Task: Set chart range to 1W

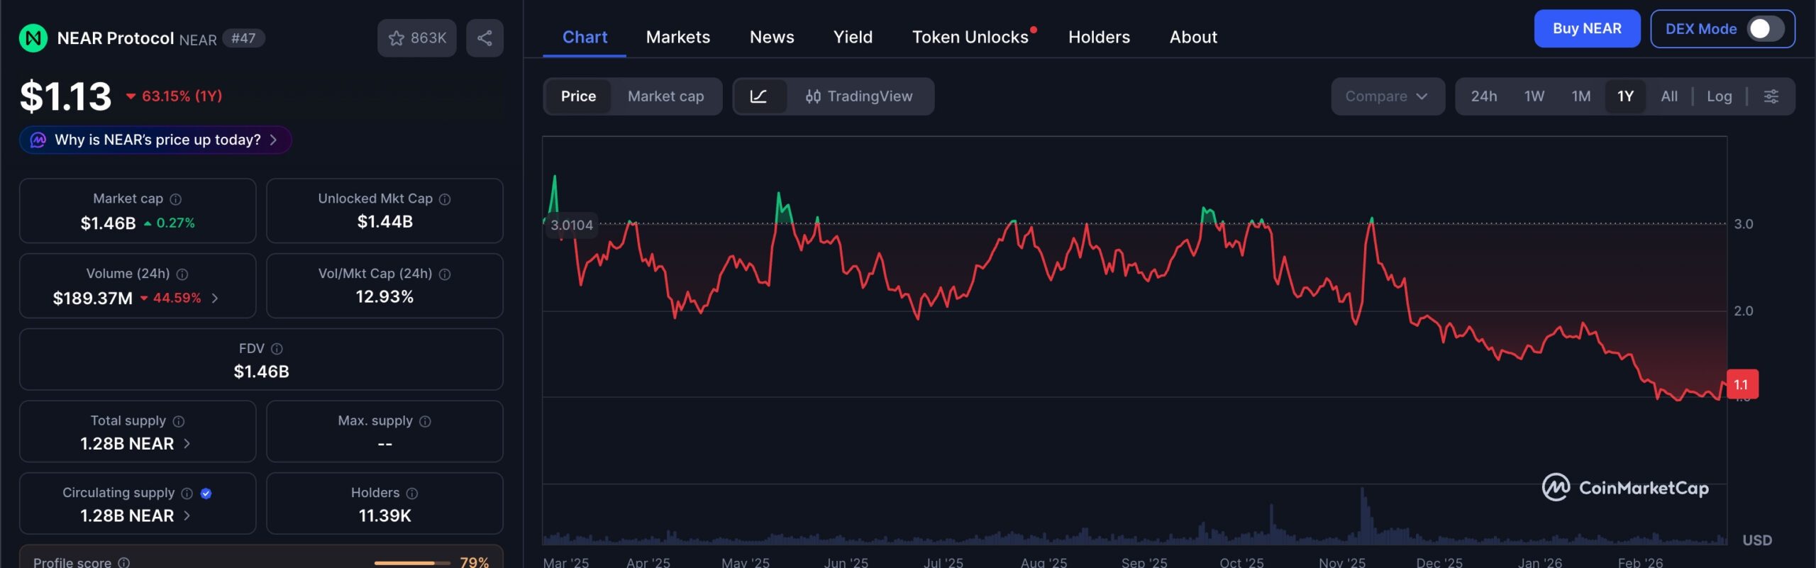Action: point(1534,96)
